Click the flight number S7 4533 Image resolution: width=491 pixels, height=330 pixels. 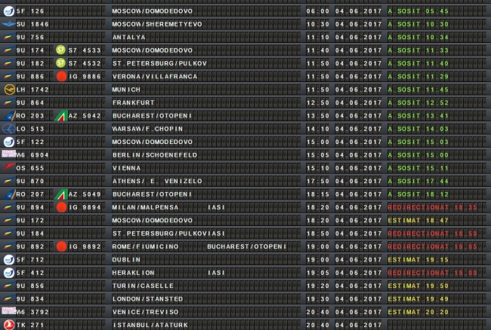pyautogui.click(x=85, y=50)
